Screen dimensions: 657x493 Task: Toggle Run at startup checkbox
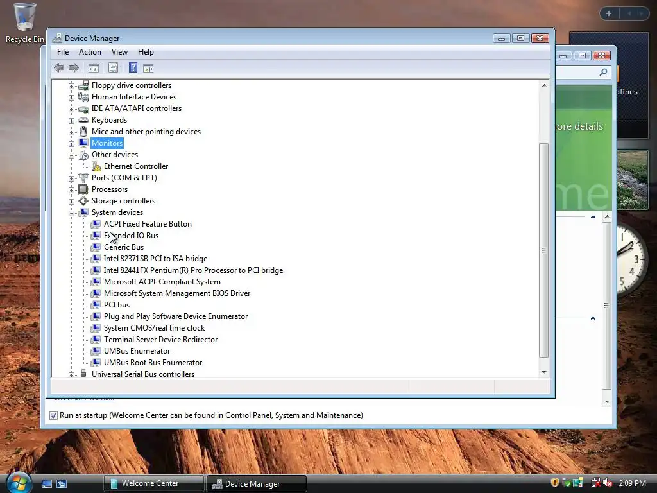53,415
